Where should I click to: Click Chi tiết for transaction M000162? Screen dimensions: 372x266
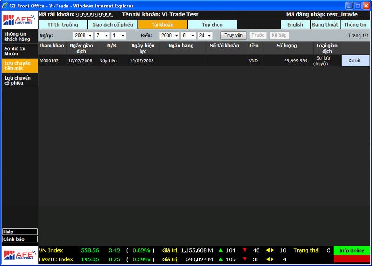[355, 61]
